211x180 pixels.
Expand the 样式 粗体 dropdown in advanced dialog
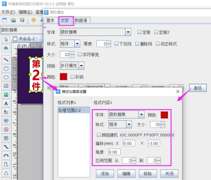point(129,124)
